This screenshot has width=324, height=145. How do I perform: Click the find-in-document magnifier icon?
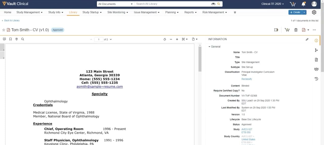pyautogui.click(x=23, y=39)
